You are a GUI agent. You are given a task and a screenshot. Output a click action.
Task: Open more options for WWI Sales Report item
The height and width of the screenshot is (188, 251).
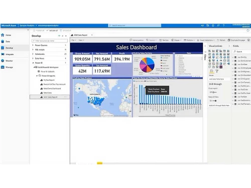click(x=65, y=97)
